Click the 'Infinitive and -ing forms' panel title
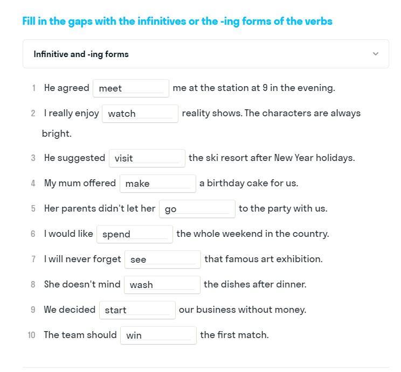The image size is (401, 372). [81, 54]
